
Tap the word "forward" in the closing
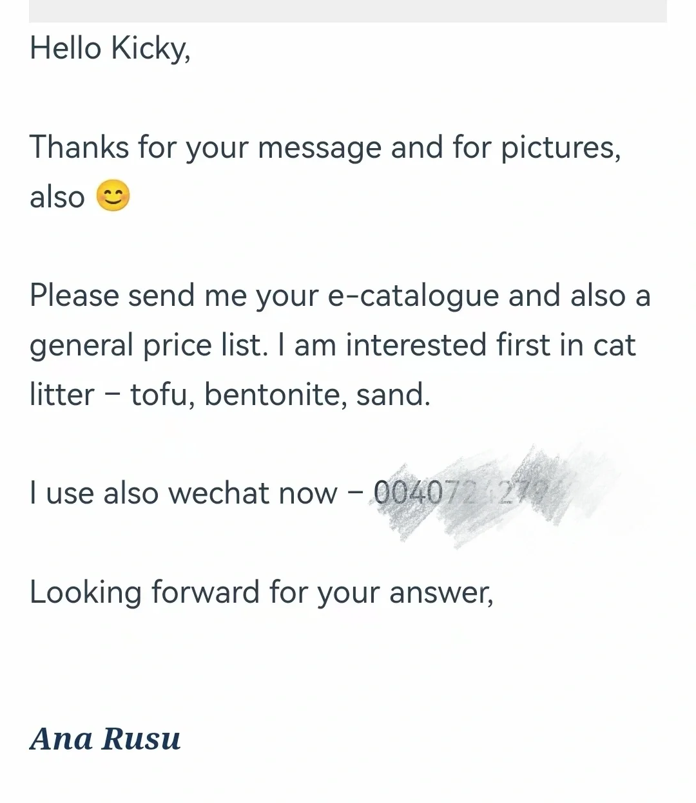[x=204, y=592]
